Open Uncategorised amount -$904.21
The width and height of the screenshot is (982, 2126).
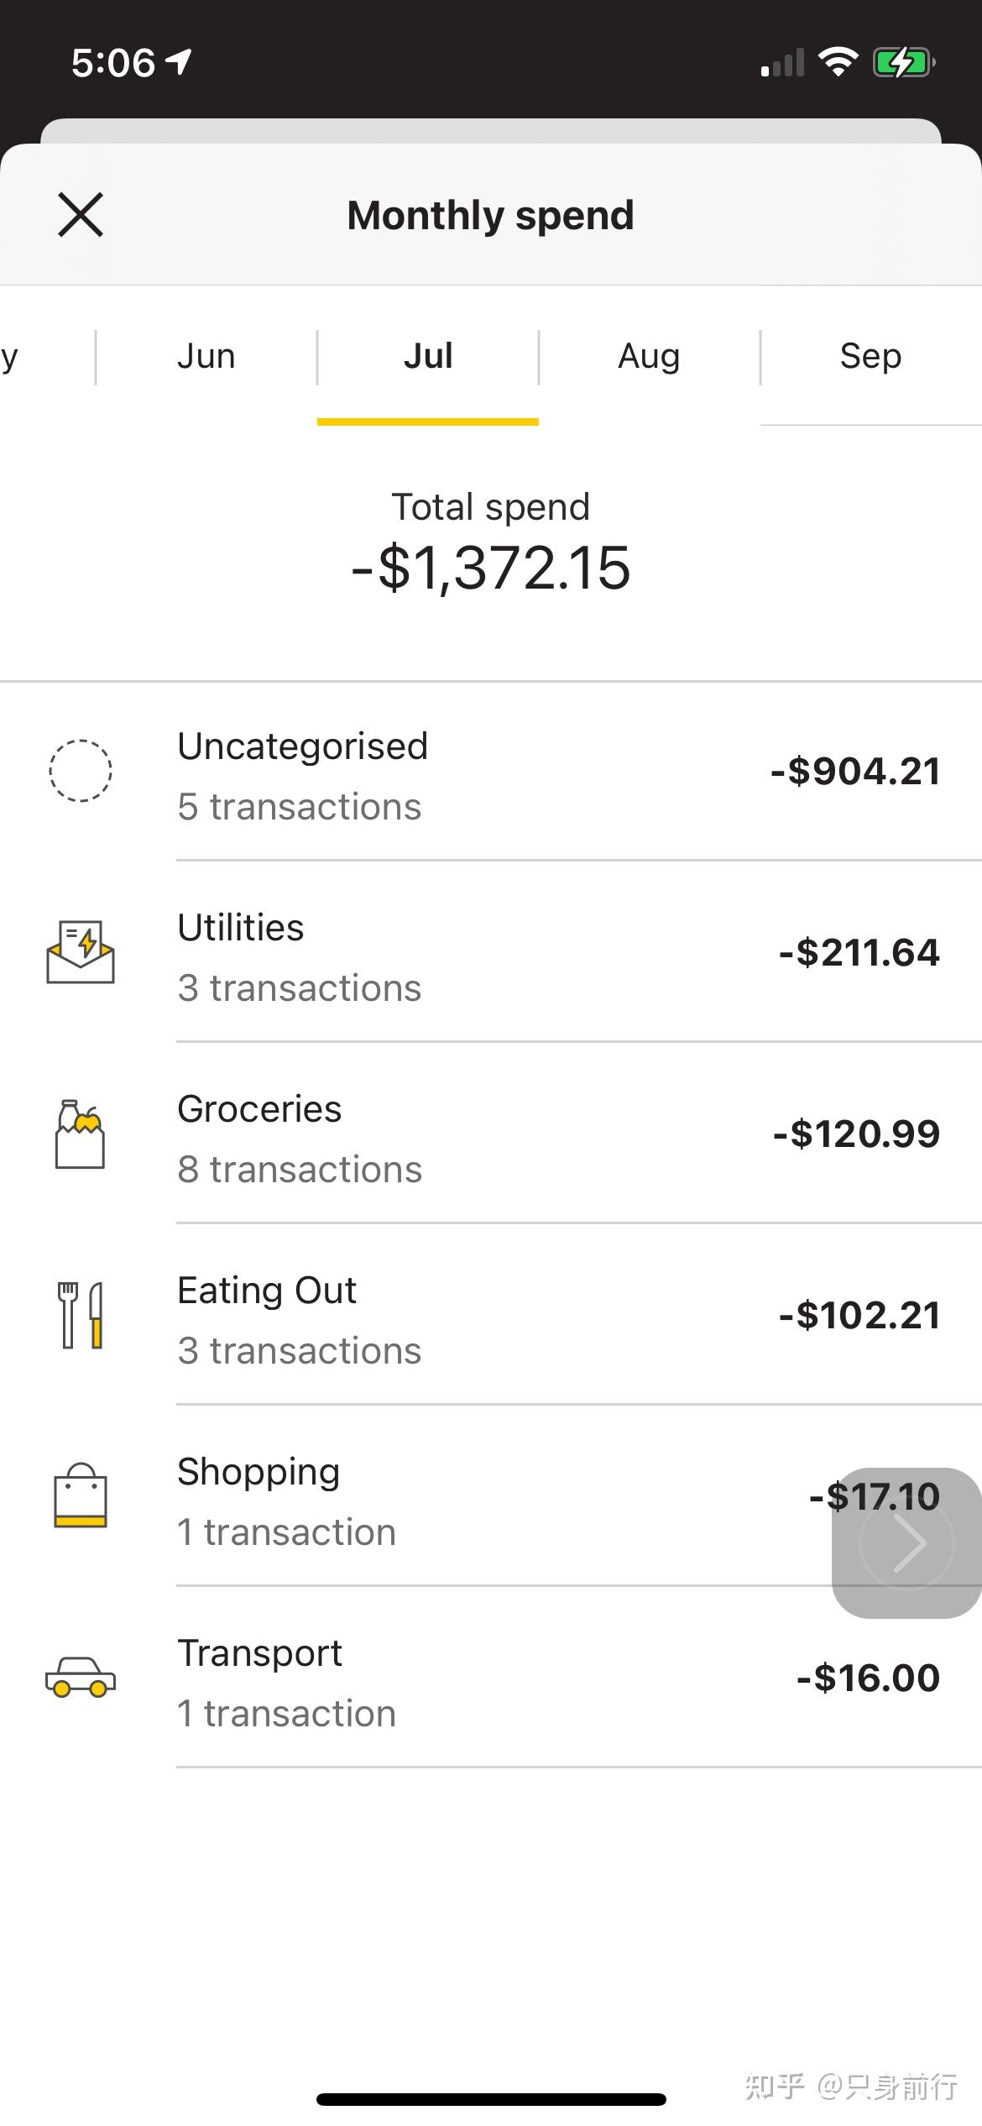(x=854, y=772)
